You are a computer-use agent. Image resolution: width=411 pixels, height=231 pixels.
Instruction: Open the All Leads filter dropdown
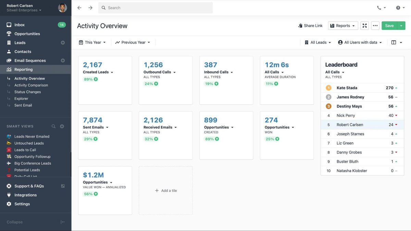tap(318, 42)
